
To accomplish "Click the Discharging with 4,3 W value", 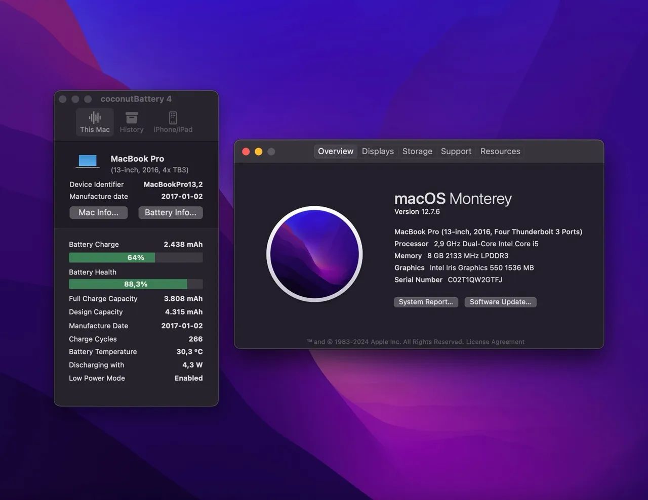I will [x=192, y=365].
